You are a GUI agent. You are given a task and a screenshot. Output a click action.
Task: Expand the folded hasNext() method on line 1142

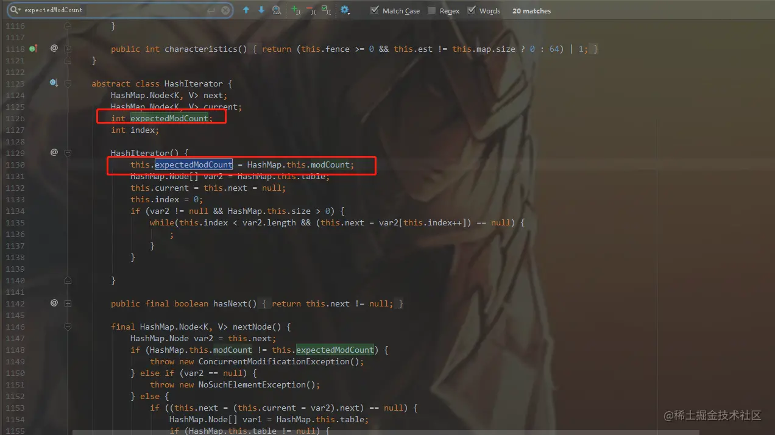[x=68, y=303]
